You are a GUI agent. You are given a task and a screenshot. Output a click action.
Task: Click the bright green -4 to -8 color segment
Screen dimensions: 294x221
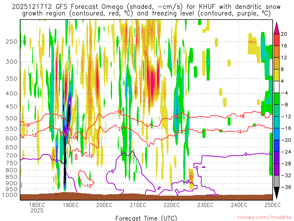(x=276, y=99)
